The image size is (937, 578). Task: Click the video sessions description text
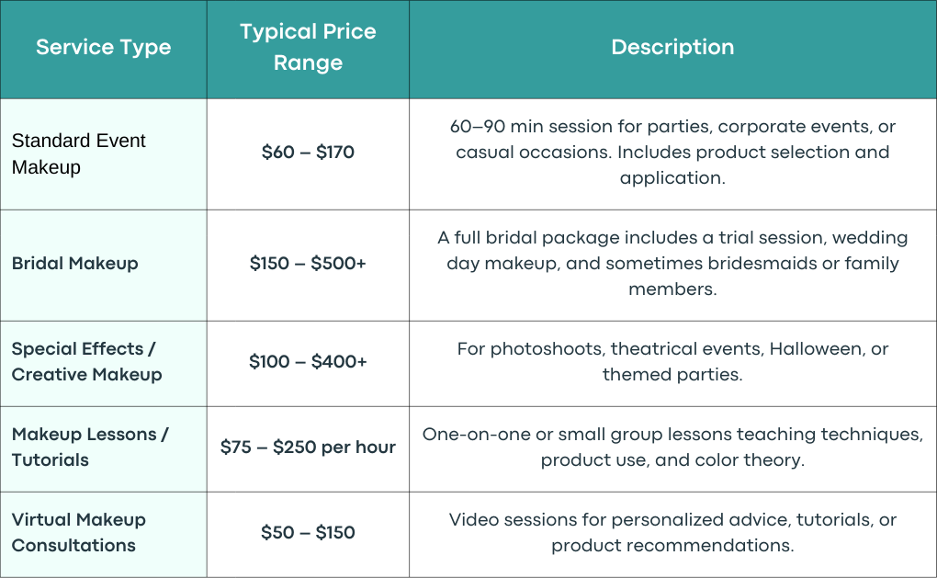pyautogui.click(x=672, y=532)
